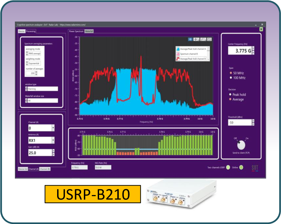Image resolution: width=281 pixels, height=224 pixels.
Task: Click the Online status indicator light
Action: [241, 167]
